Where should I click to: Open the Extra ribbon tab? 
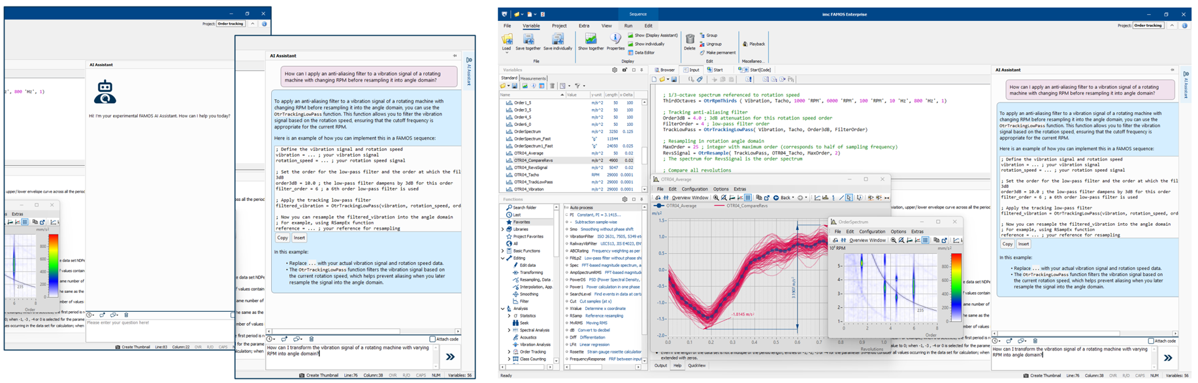coord(583,26)
